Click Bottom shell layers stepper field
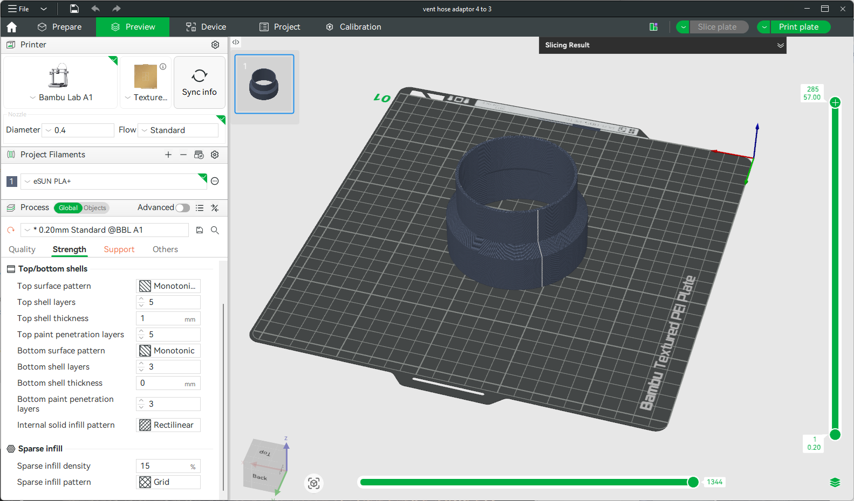The height and width of the screenshot is (501, 854). 168,367
